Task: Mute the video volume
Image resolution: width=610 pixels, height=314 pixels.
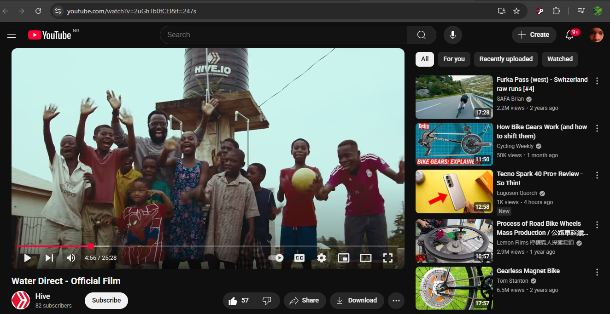Action: pos(71,258)
